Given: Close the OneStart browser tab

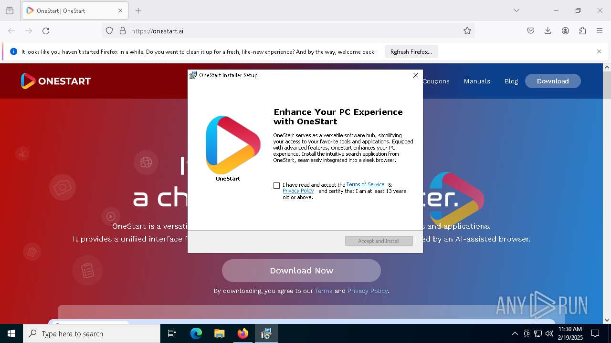Looking at the screenshot, I should pos(120,10).
